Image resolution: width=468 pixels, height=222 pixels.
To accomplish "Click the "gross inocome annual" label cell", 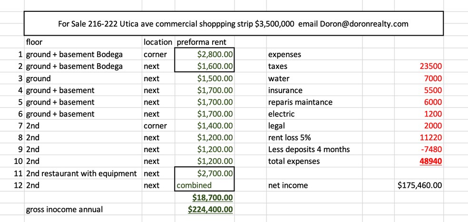I will point(64,209).
